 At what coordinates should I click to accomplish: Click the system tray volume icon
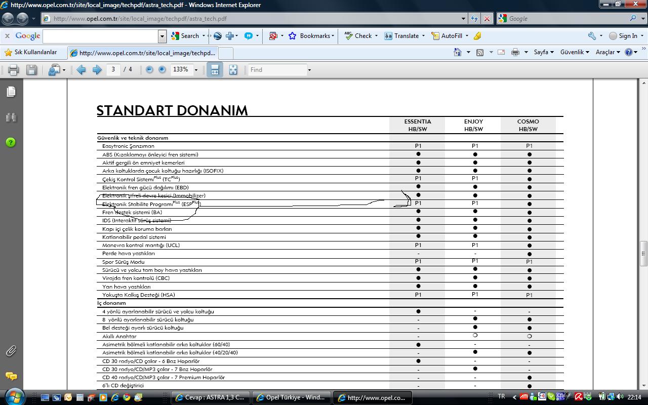[621, 397]
